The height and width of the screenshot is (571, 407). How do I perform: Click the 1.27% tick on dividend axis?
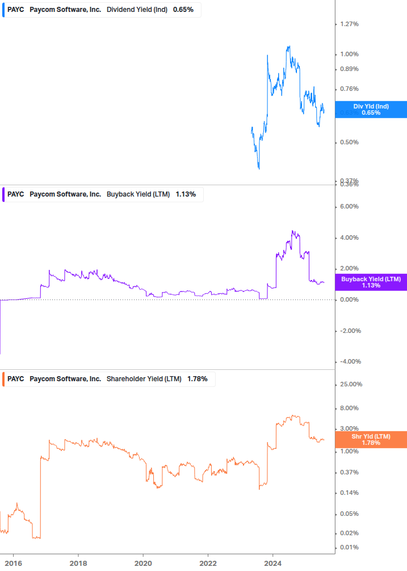coord(349,24)
